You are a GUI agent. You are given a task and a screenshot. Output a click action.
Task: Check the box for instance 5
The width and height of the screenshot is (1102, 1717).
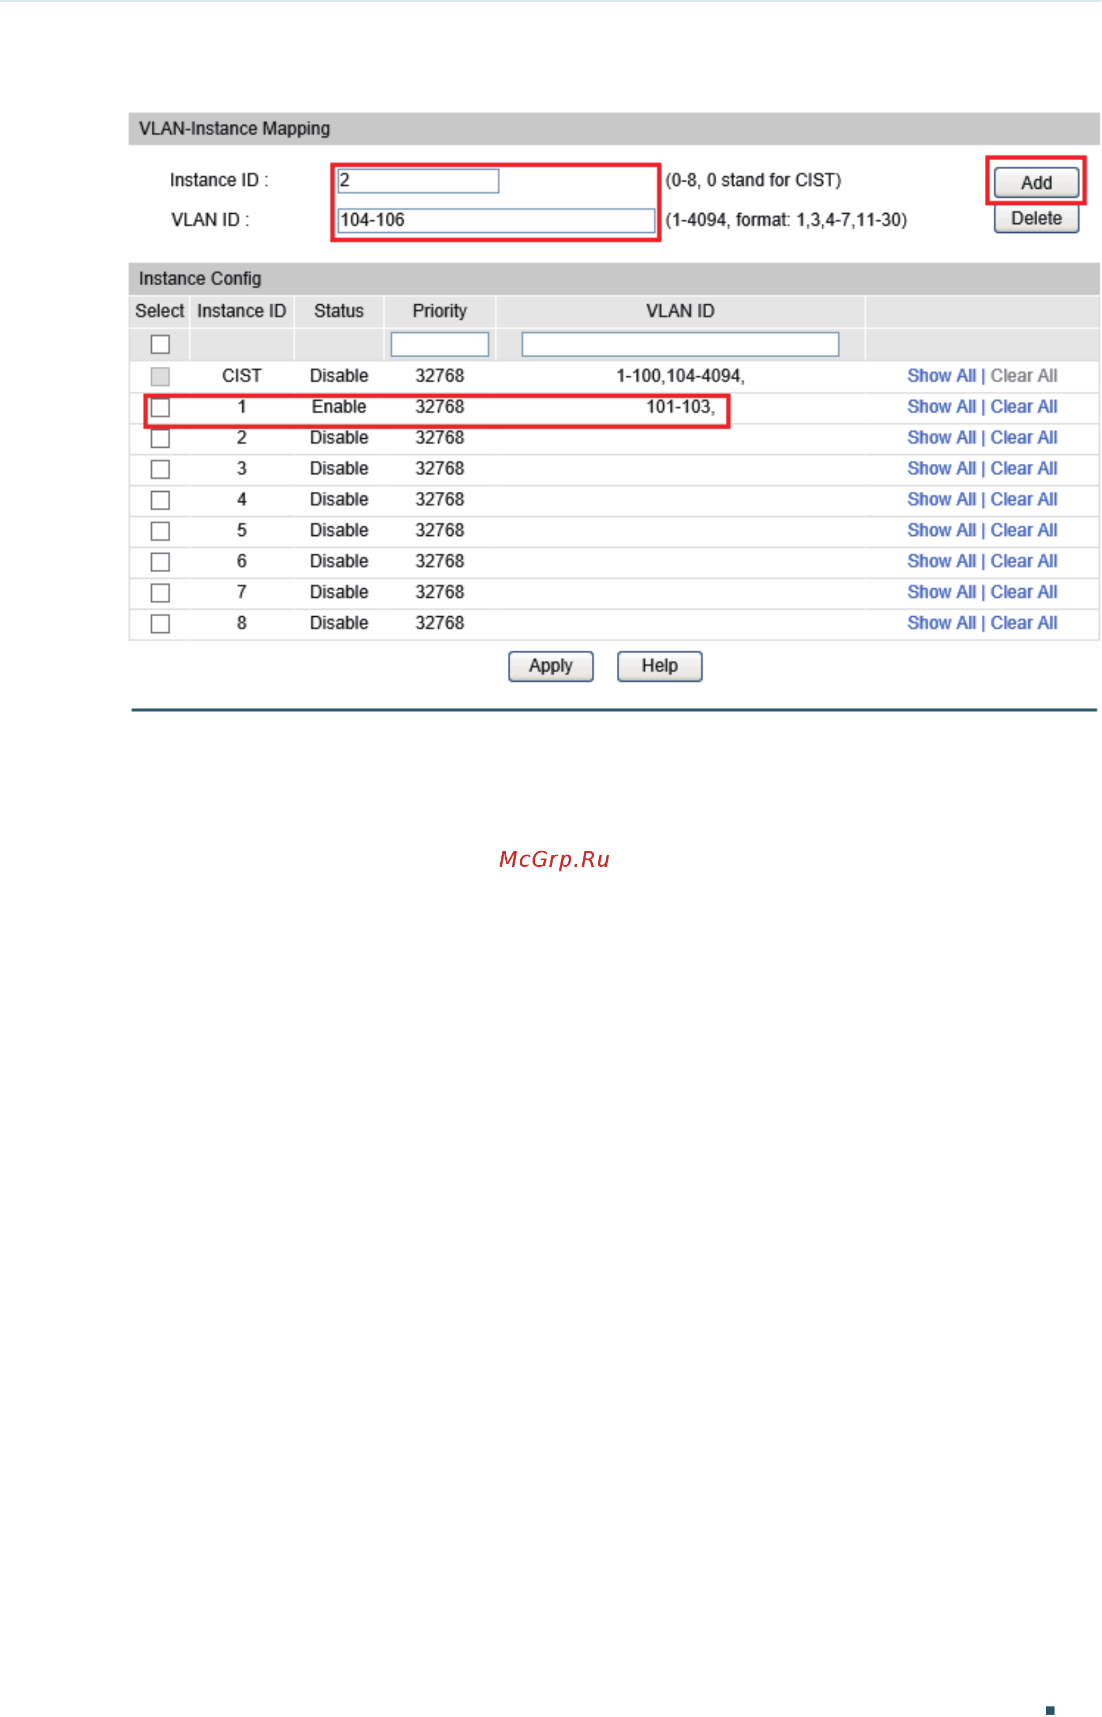160,531
